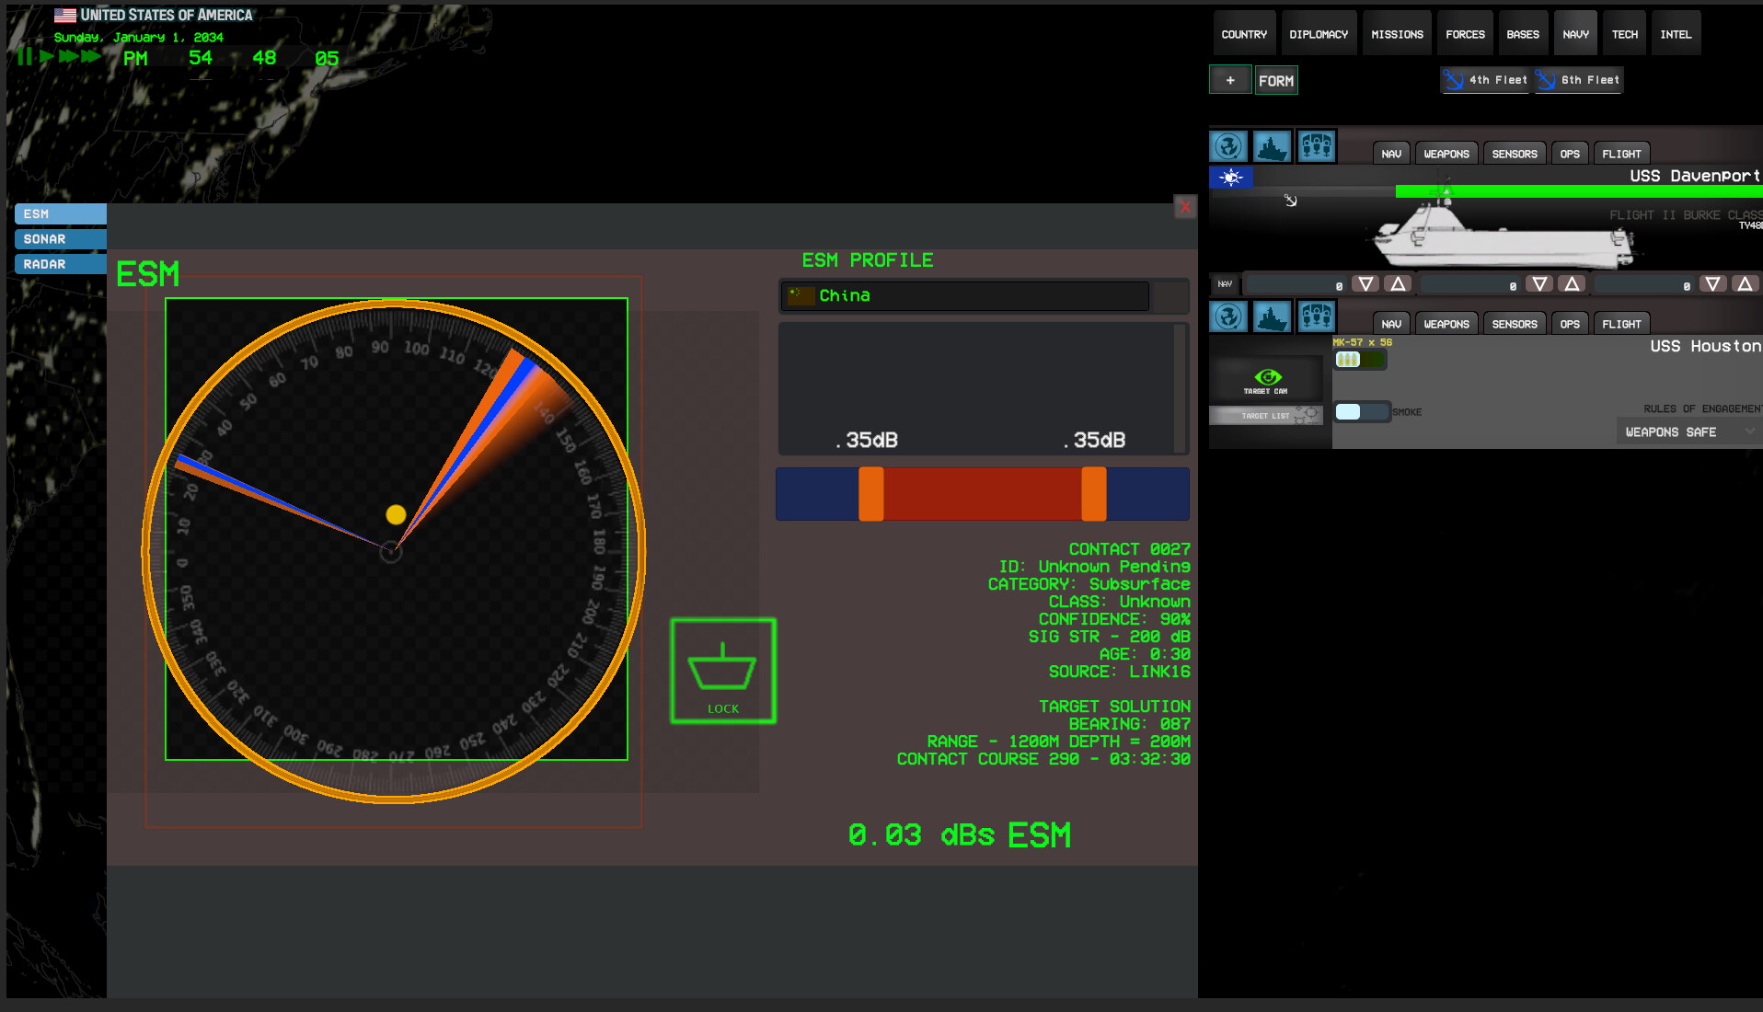Click the compass rose icon below Davenport toolbar
Viewport: 1763px width, 1012px height.
(1229, 177)
